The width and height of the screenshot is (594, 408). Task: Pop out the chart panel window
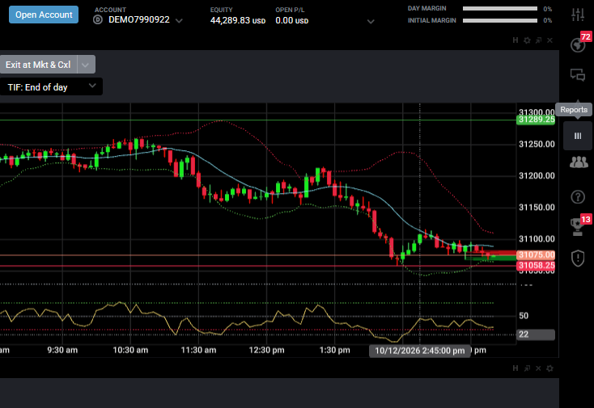pos(538,40)
